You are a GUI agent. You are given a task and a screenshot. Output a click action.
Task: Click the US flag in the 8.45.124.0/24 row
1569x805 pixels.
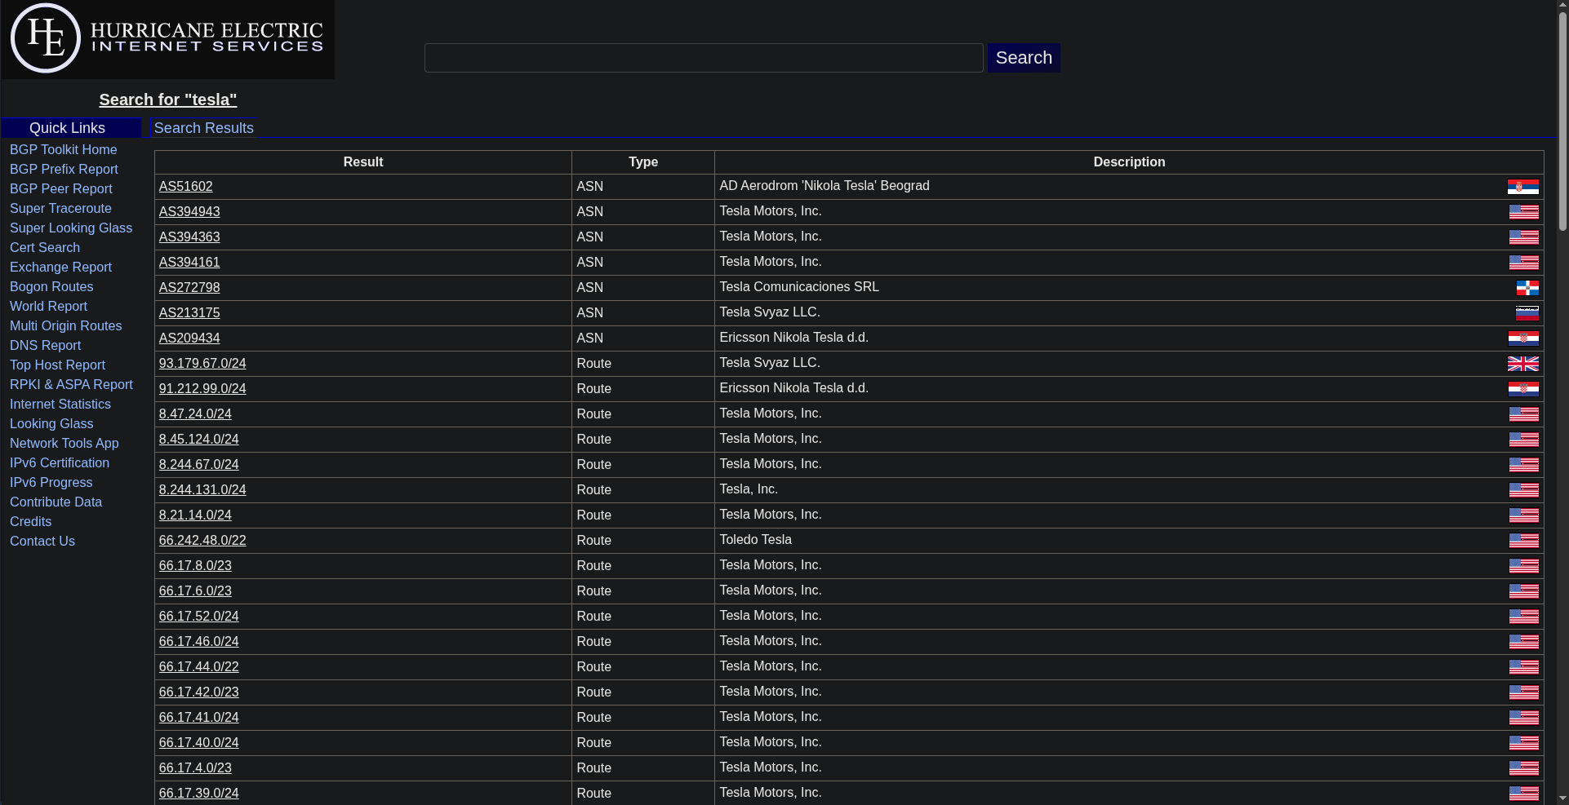1524,440
